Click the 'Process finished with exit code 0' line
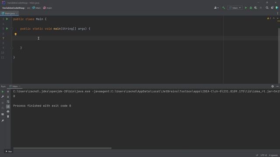This screenshot has height=157, width=280. (42, 106)
